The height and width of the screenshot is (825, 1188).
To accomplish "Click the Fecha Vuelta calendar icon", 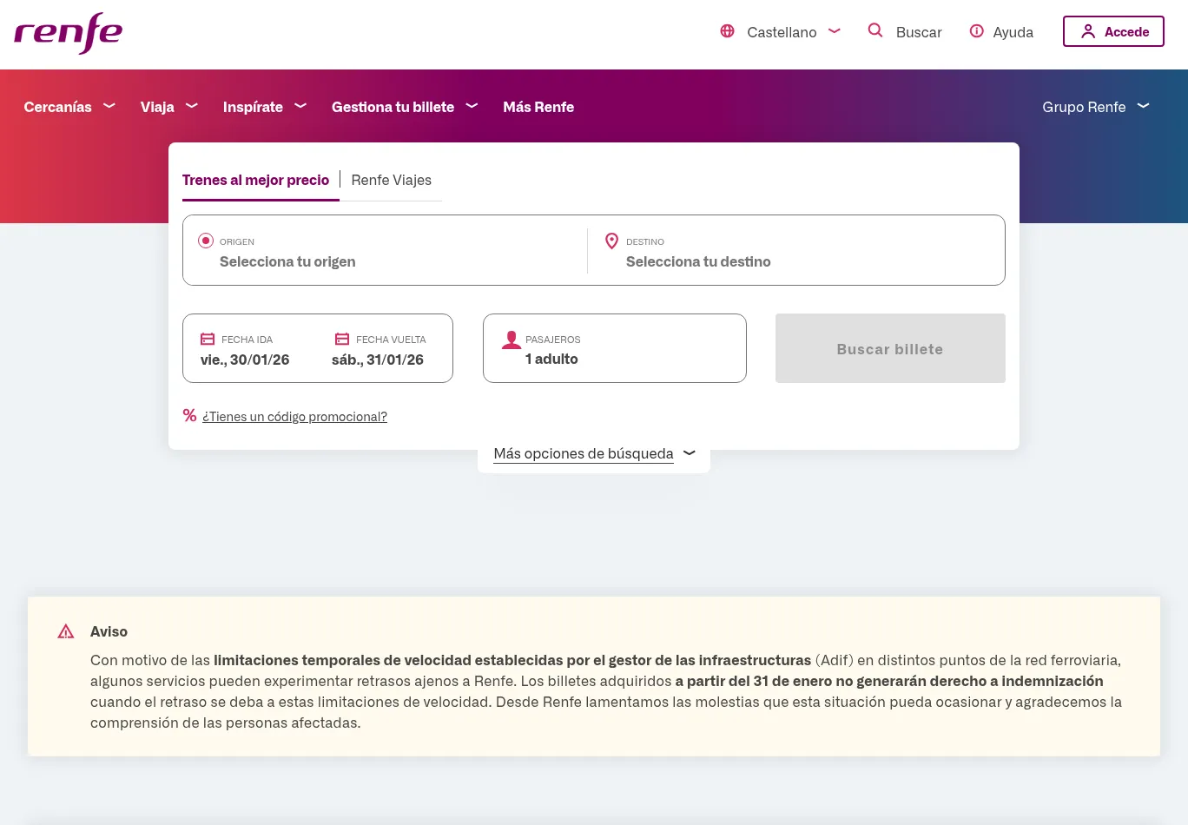I will pos(342,340).
